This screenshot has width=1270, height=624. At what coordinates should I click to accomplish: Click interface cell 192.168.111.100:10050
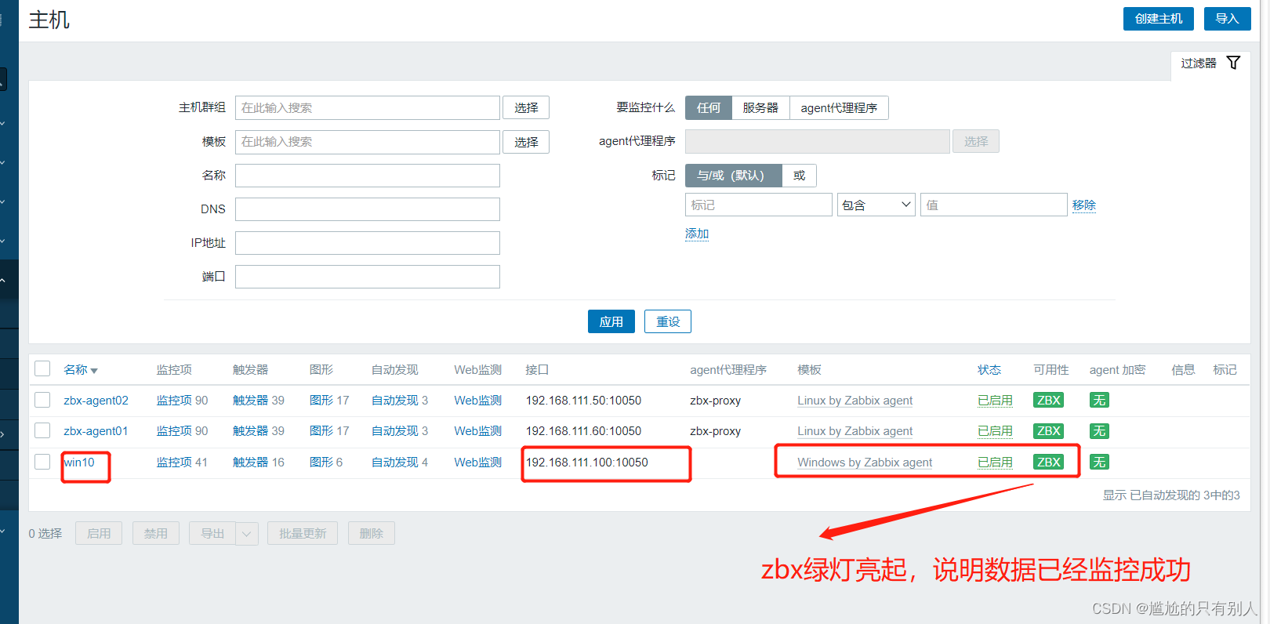587,462
